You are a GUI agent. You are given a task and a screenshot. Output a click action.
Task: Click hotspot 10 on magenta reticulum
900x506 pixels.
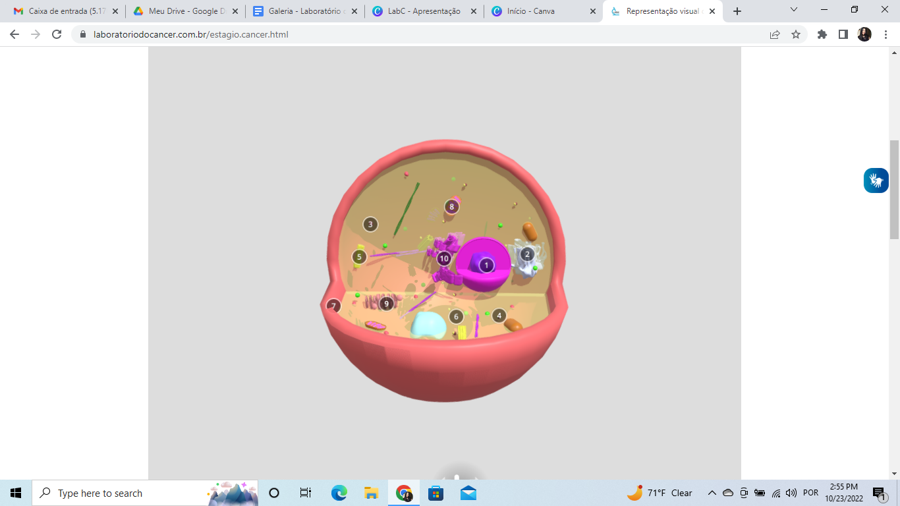pyautogui.click(x=444, y=258)
